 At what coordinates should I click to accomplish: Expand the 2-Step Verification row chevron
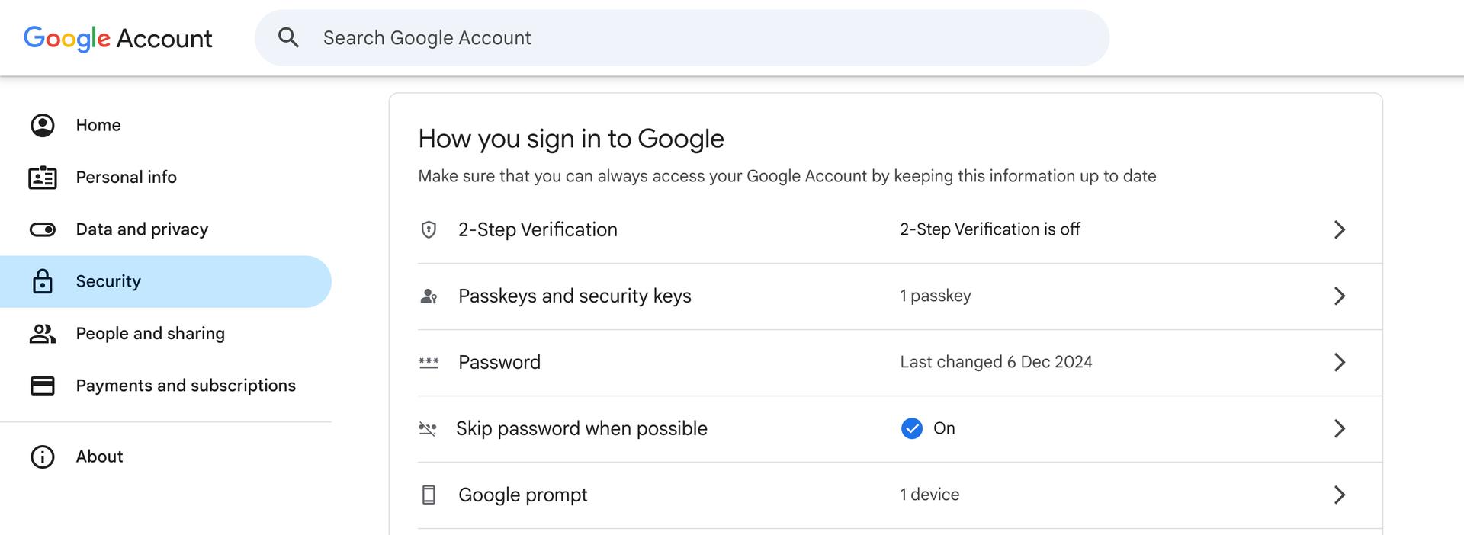(x=1340, y=229)
